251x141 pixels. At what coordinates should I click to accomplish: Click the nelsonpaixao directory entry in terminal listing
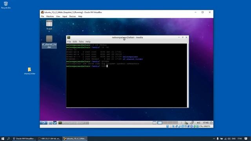130,57
